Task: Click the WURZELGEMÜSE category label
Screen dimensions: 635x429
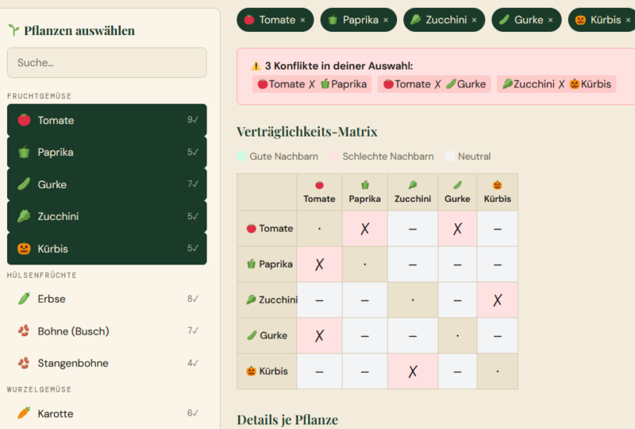Action: [x=39, y=389]
